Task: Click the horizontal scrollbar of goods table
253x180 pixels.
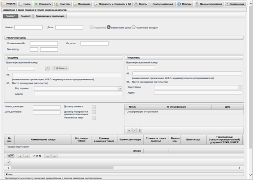Action: 123,168
